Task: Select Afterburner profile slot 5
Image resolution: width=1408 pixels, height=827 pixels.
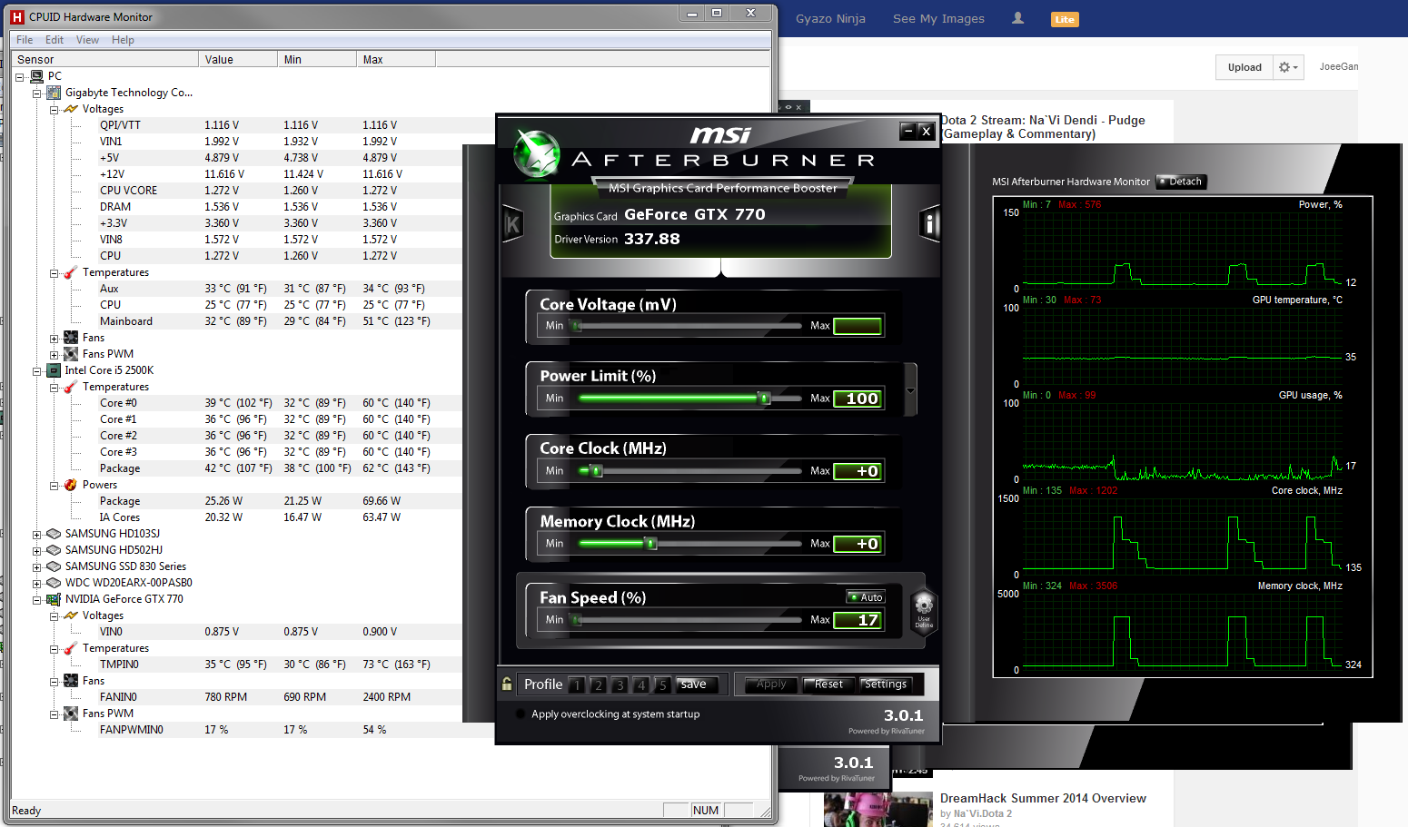Action: [663, 685]
